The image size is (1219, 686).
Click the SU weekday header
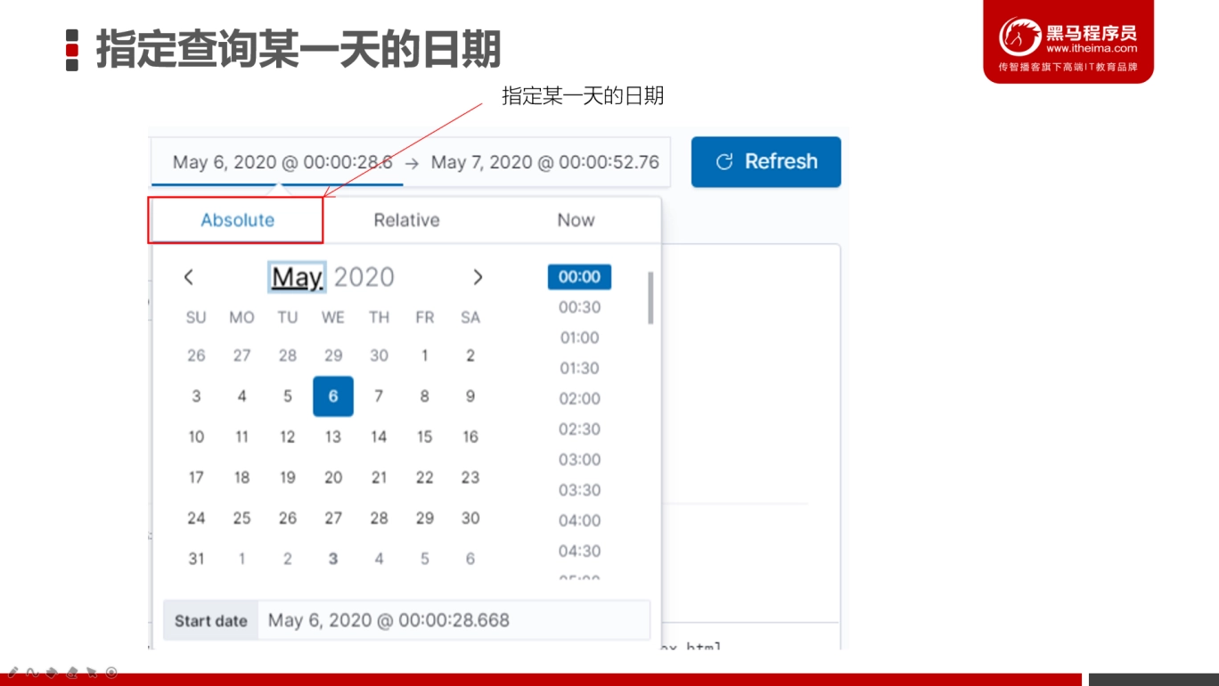pyautogui.click(x=196, y=317)
